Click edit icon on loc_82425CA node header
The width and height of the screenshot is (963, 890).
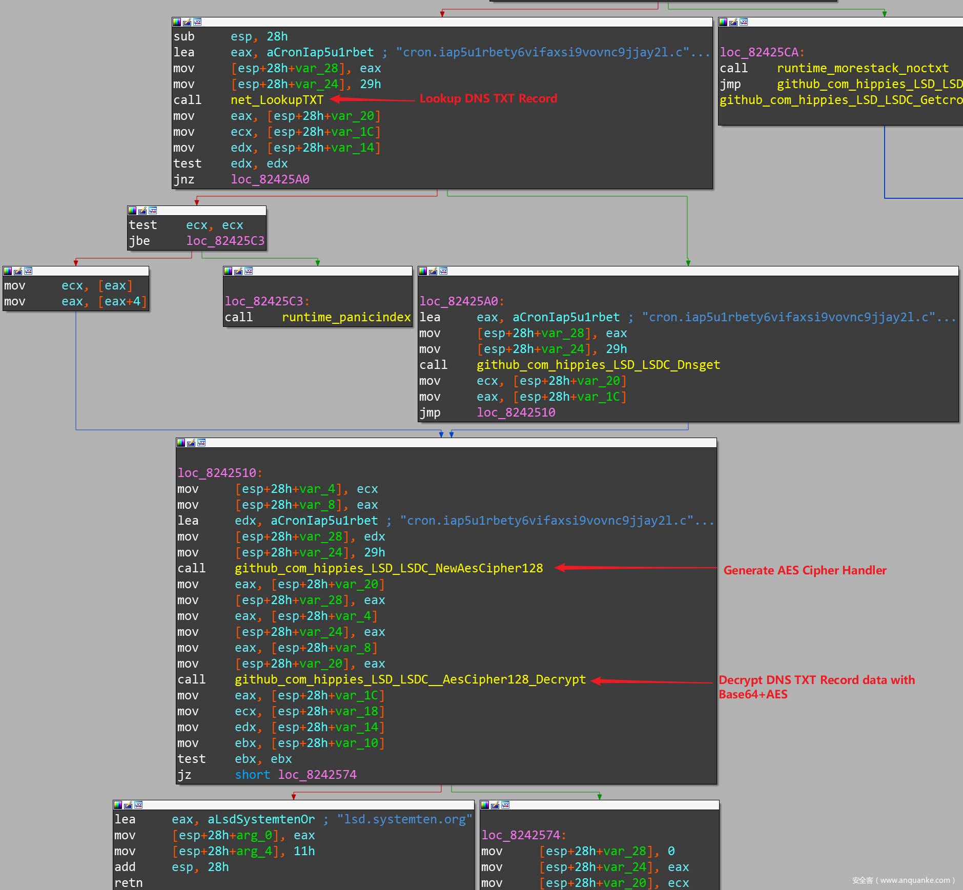click(733, 22)
